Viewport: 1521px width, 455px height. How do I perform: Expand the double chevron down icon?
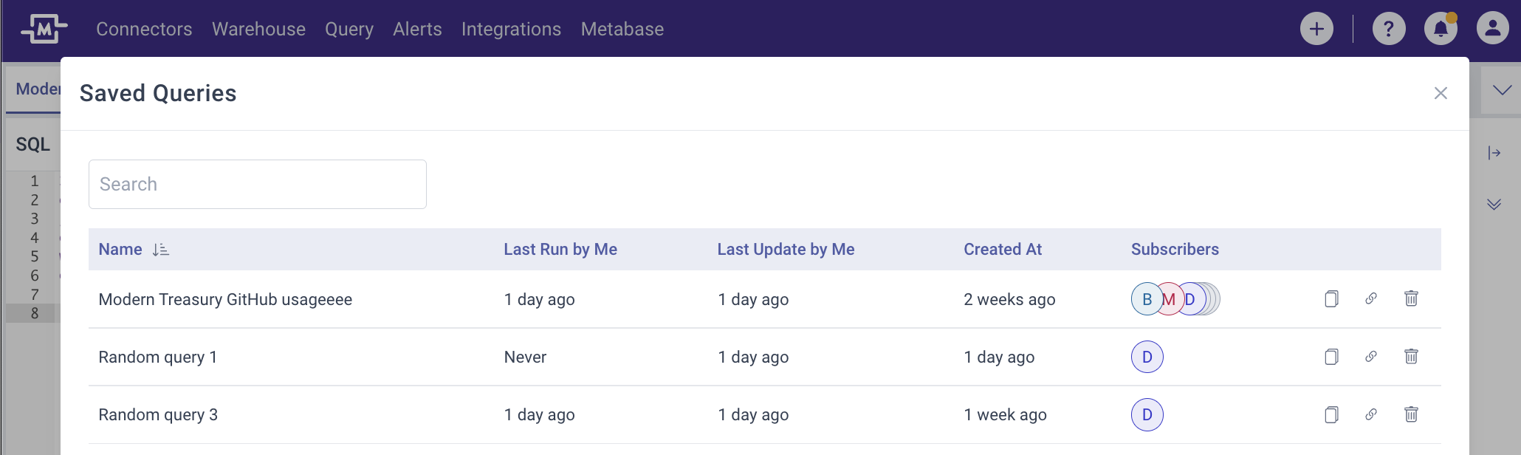1494,204
